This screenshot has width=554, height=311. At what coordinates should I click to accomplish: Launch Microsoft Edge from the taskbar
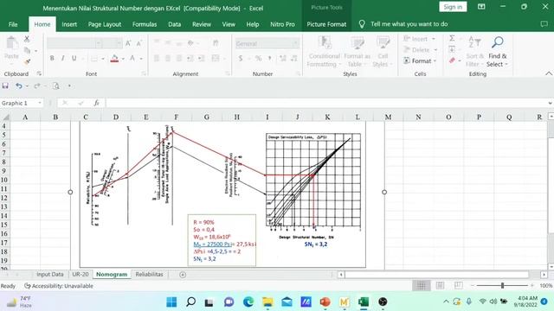(248, 301)
